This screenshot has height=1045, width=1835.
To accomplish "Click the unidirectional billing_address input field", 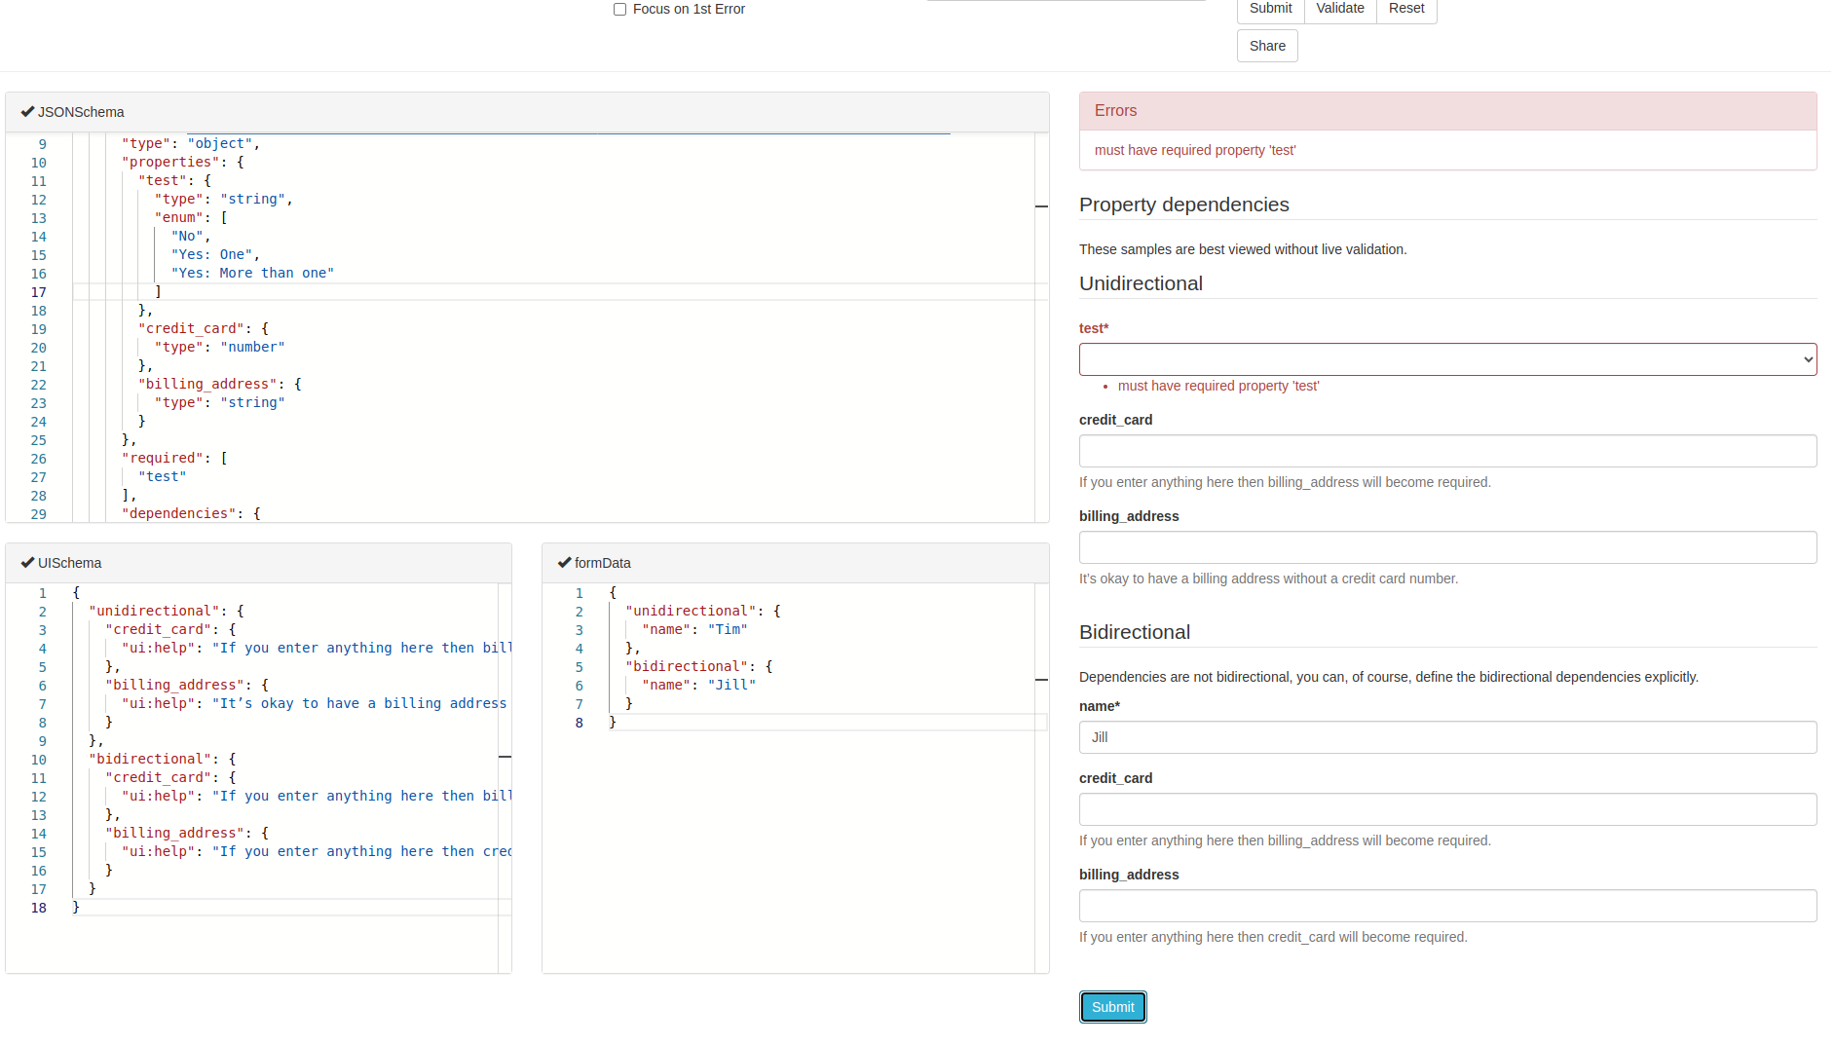I will pyautogui.click(x=1447, y=547).
